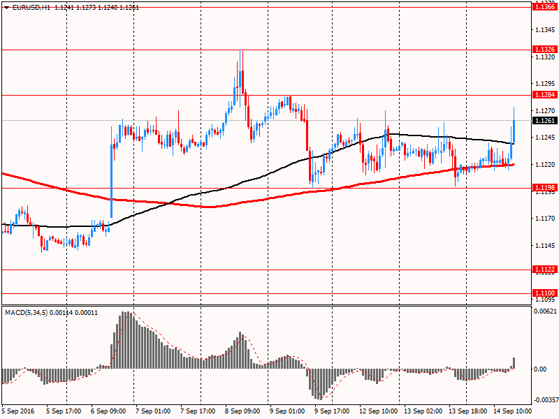
Task: Click the latest tall blue candle at right
Action: click(514, 131)
